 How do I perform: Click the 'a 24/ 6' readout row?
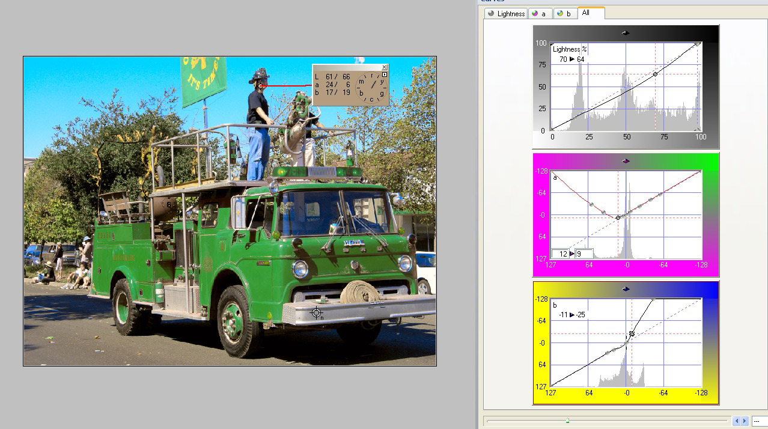click(333, 85)
